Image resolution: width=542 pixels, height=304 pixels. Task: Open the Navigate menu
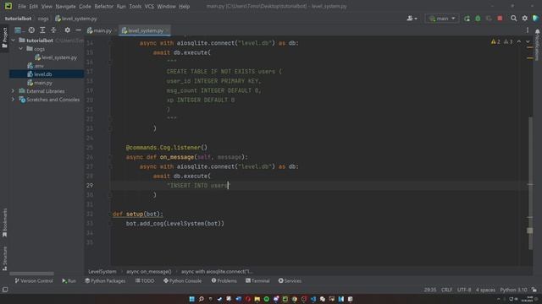[66, 6]
